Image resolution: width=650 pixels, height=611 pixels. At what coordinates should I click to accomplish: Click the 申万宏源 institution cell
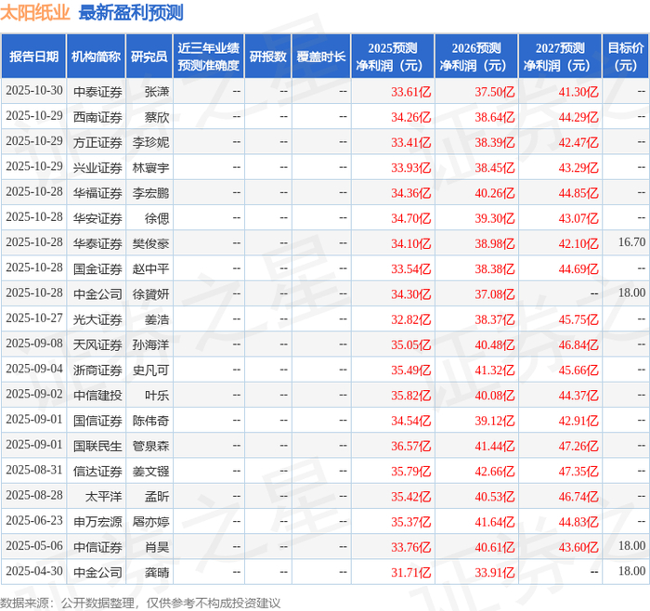point(97,522)
